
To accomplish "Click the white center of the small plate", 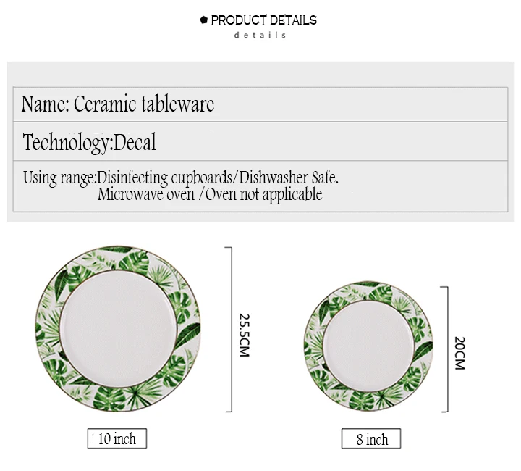I will [368, 346].
